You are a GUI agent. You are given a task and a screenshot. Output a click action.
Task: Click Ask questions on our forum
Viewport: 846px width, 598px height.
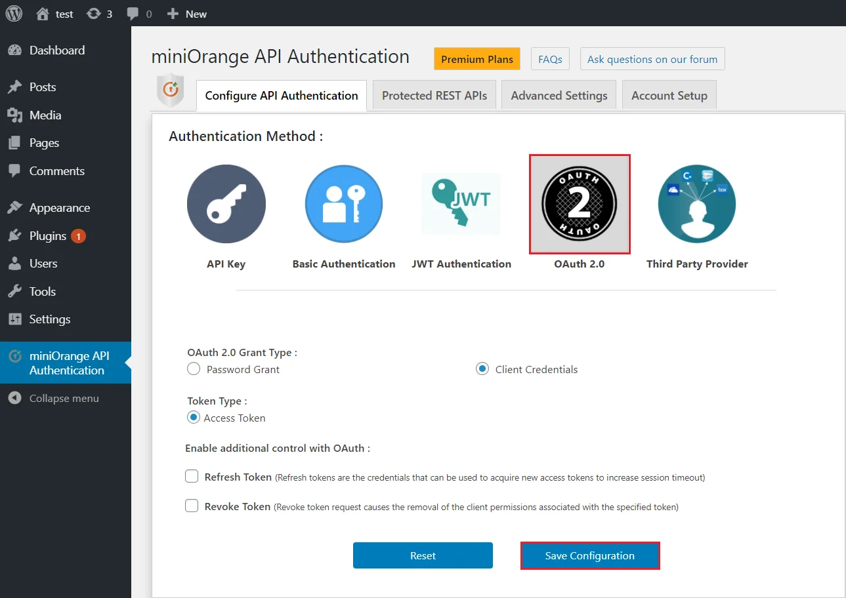pos(652,59)
